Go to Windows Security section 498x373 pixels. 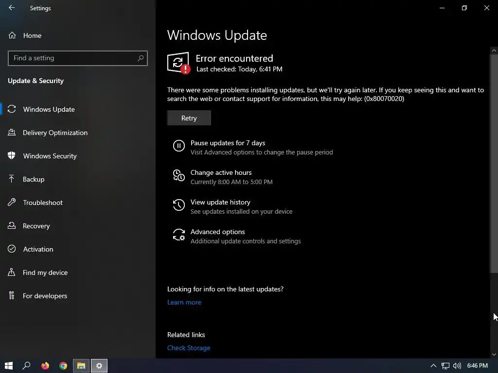[x=78, y=156]
